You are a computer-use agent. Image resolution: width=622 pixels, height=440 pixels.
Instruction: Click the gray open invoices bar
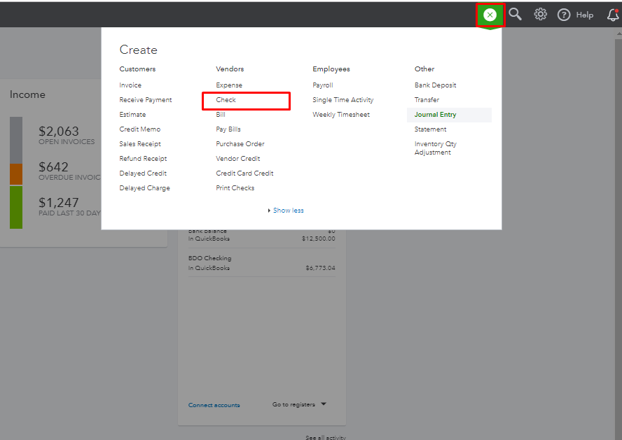[16, 140]
